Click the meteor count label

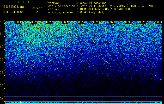[37, 8]
